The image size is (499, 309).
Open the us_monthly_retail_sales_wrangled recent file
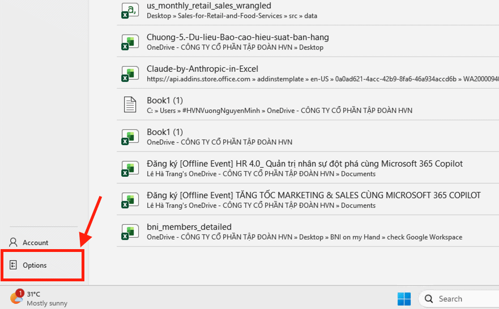coord(208,6)
